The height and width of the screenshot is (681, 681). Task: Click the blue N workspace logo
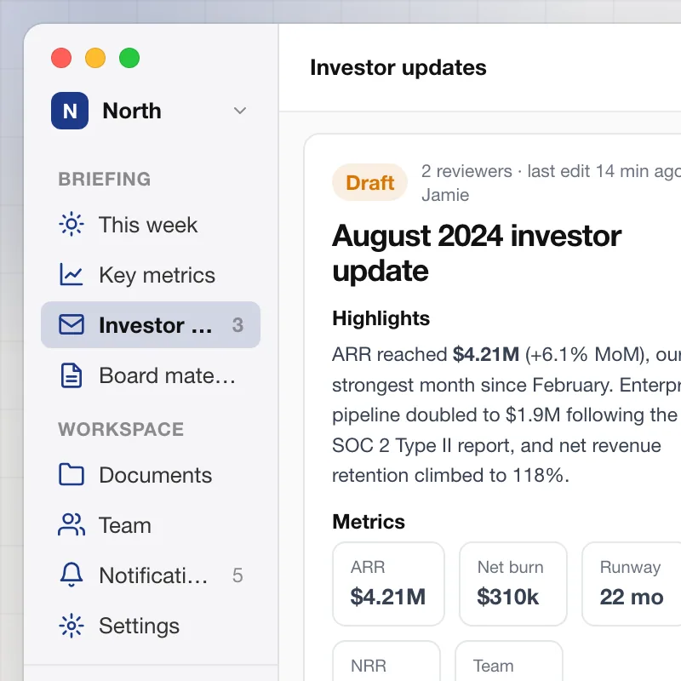(x=70, y=111)
